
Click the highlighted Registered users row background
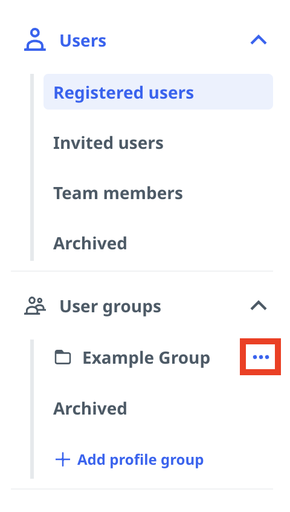158,92
